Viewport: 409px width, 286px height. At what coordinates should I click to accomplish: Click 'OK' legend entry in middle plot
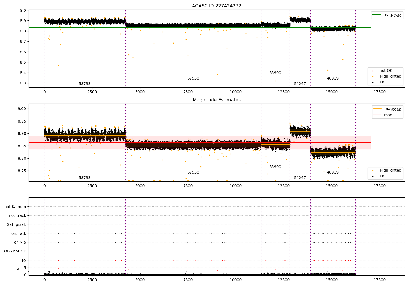(382, 176)
